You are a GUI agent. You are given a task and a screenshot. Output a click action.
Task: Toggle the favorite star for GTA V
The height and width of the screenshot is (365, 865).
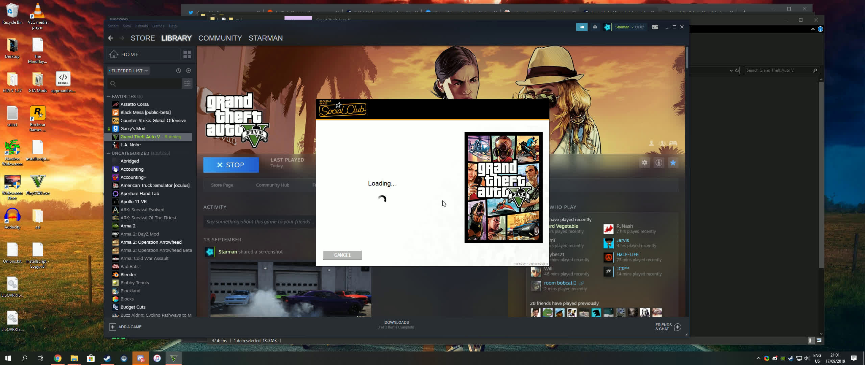coord(673,163)
